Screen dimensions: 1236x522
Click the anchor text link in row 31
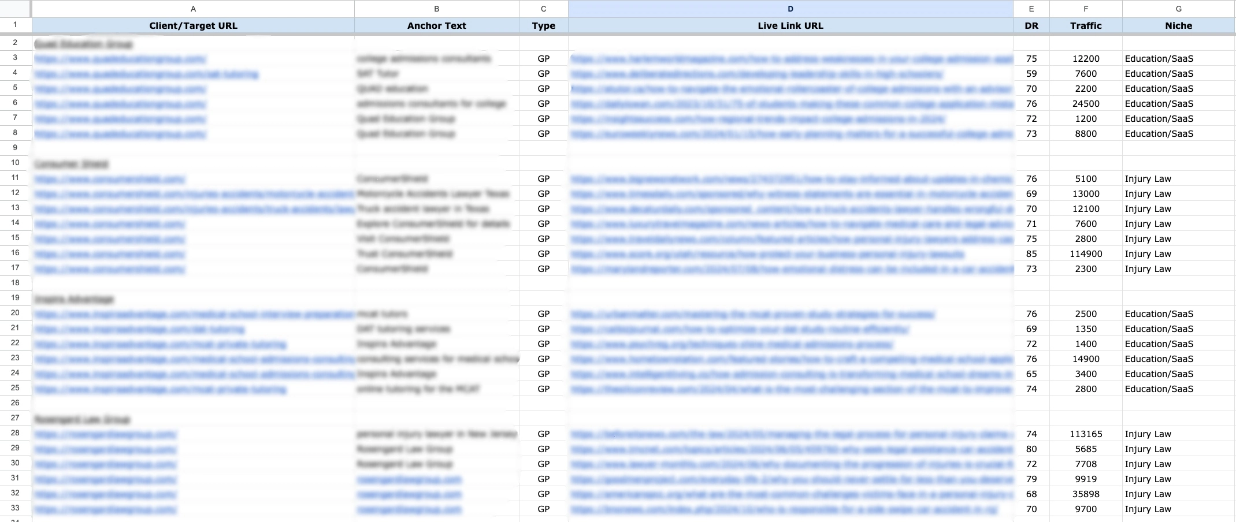pyautogui.click(x=409, y=479)
